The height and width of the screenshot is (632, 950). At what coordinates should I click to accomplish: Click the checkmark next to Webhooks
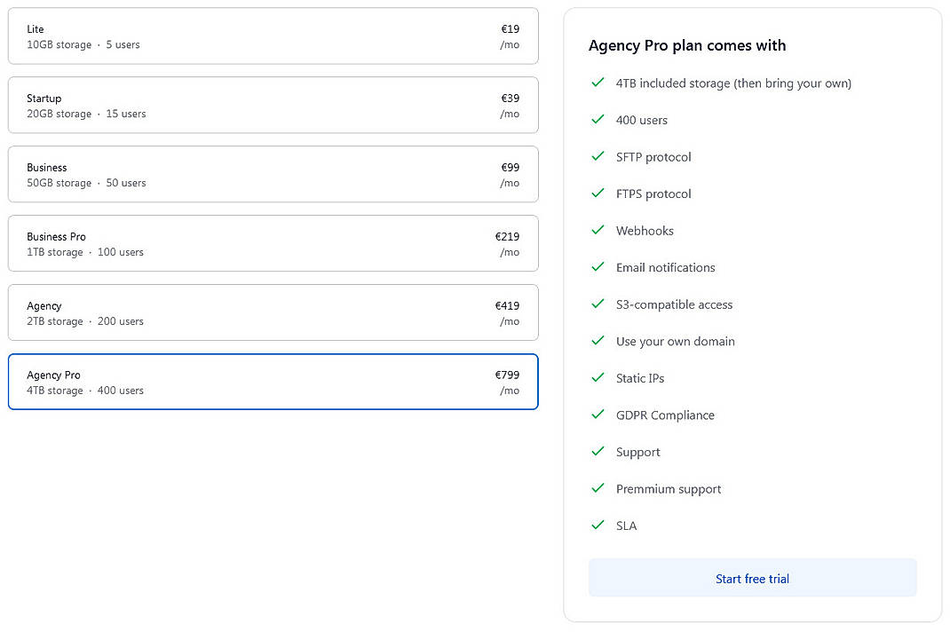(x=598, y=230)
